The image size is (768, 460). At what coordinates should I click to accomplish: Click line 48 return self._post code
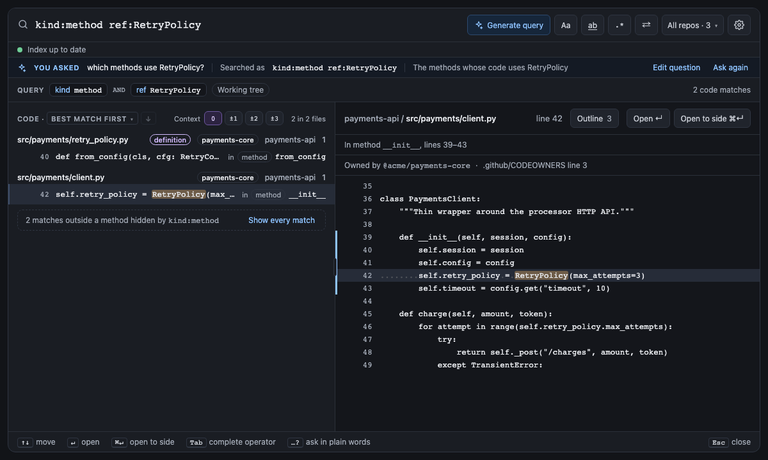pyautogui.click(x=562, y=352)
